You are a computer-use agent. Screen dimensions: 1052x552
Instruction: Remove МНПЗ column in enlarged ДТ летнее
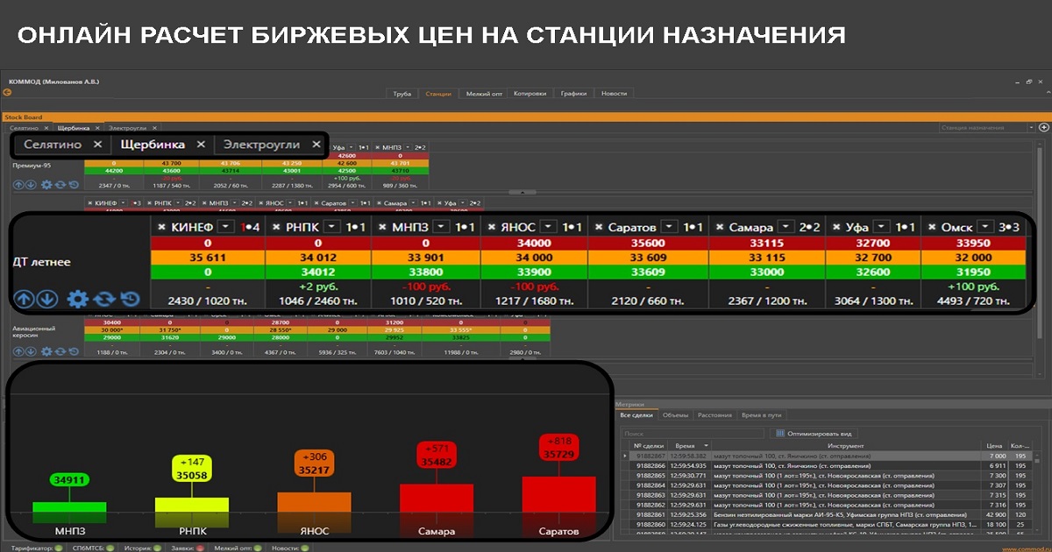pyautogui.click(x=380, y=227)
